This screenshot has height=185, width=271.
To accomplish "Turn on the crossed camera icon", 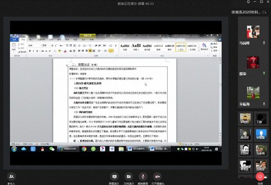I will point(158,177).
